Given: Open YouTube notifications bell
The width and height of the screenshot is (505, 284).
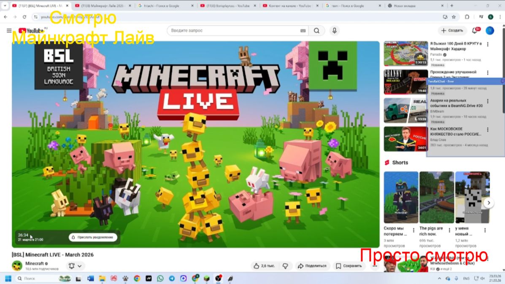Looking at the screenshot, I should (475, 31).
